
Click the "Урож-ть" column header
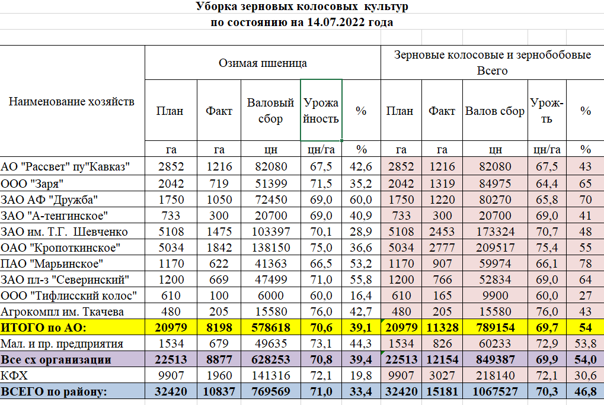point(547,111)
